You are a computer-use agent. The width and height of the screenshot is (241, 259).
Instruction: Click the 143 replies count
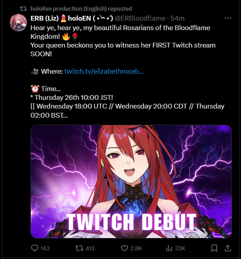[x=45, y=248]
